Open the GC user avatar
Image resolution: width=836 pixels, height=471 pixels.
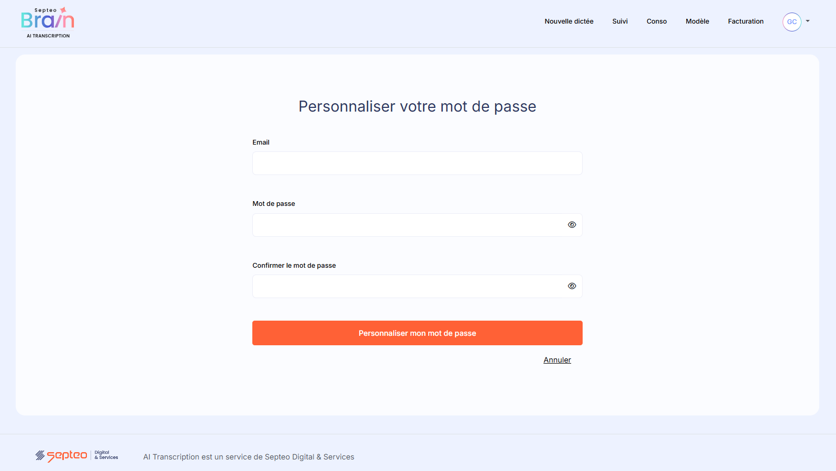[792, 22]
